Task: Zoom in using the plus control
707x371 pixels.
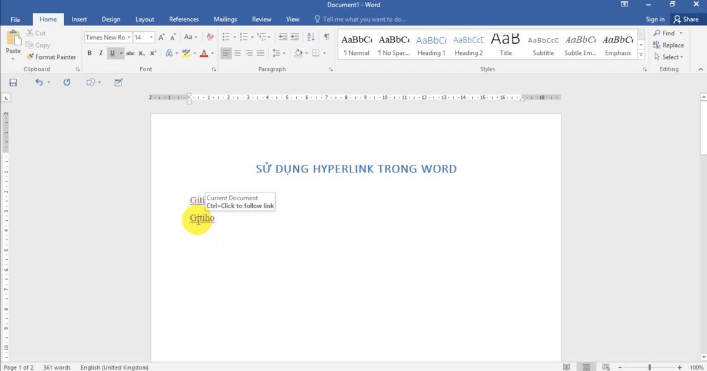Action: [680, 366]
